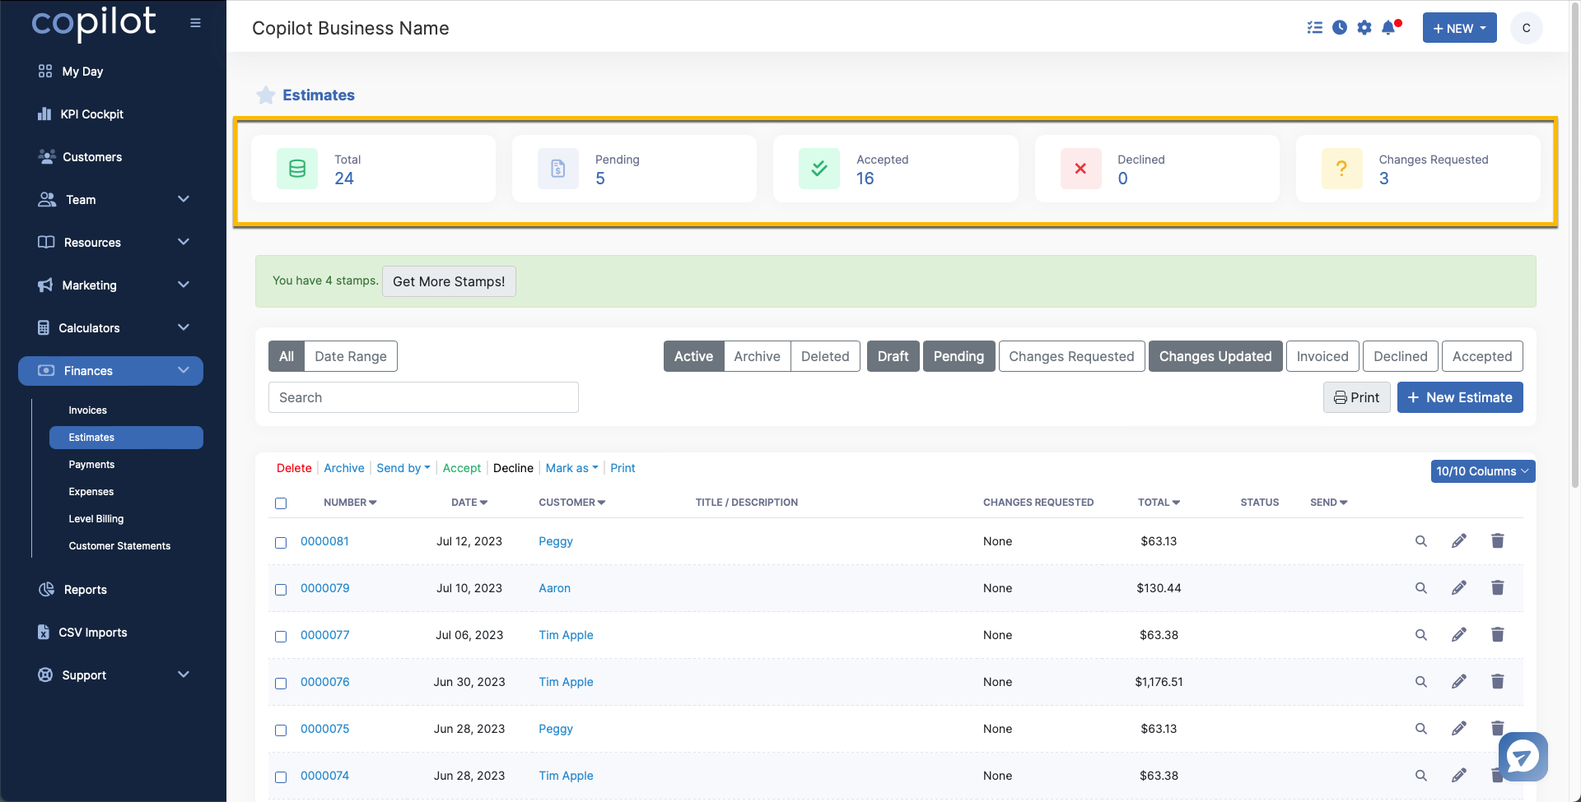Open the user avatar C menu
Screen dimensions: 1581x802
click(x=1526, y=28)
